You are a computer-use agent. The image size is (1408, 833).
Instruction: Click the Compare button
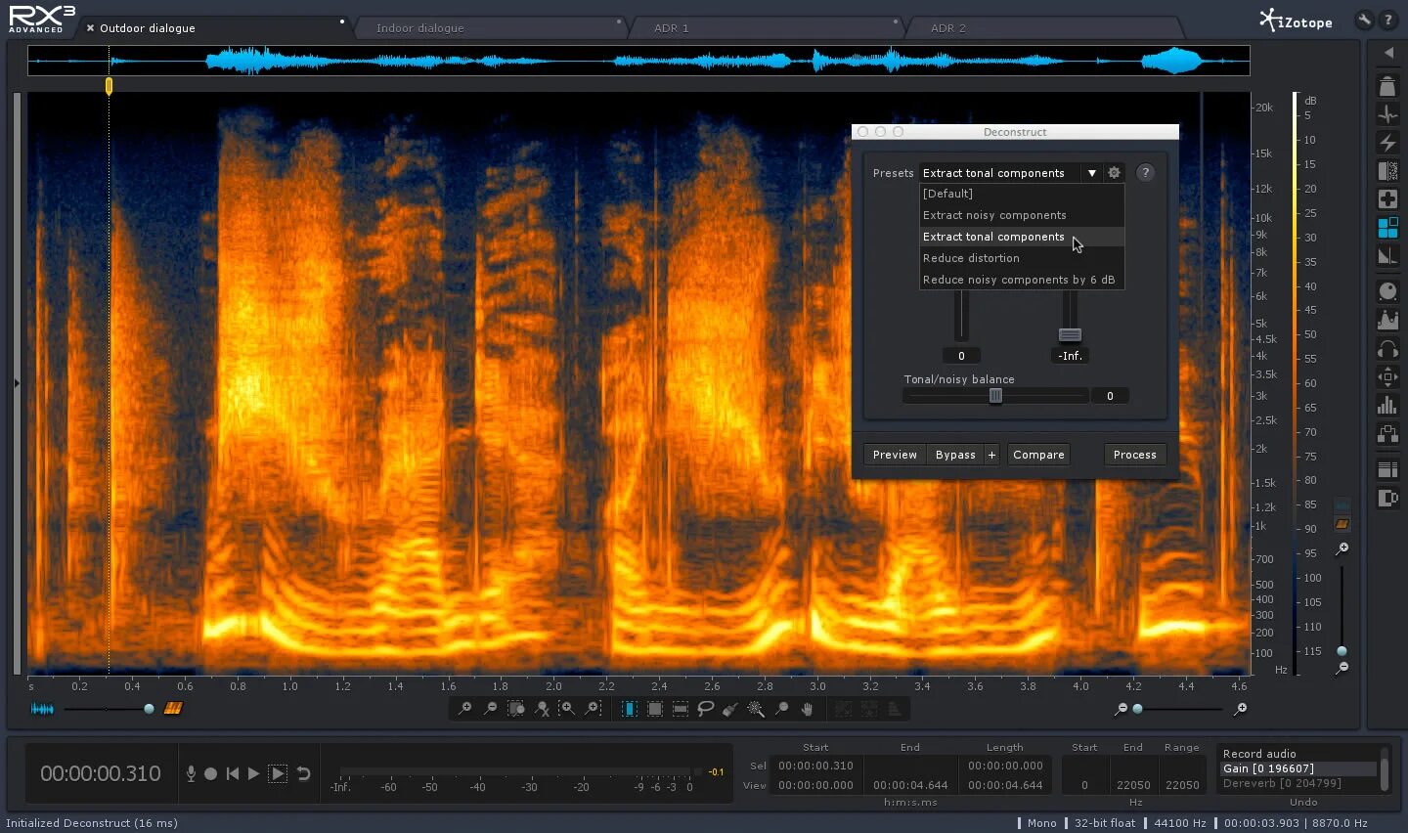(x=1038, y=455)
